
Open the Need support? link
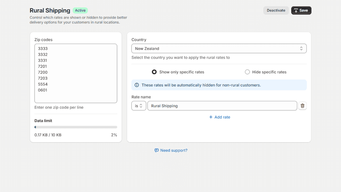click(174, 150)
